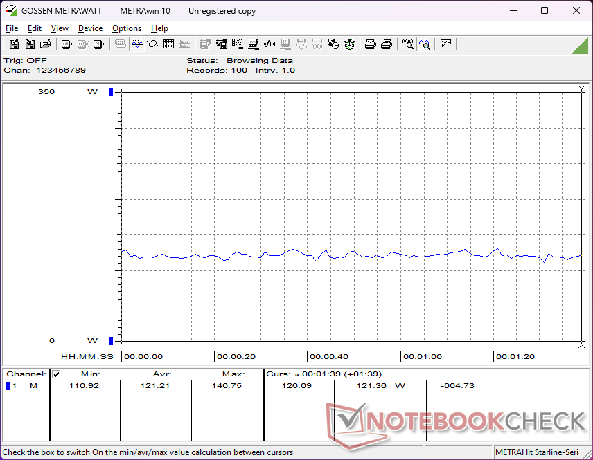Expand the Help menu
Image resolution: width=593 pixels, height=460 pixels.
tap(159, 28)
